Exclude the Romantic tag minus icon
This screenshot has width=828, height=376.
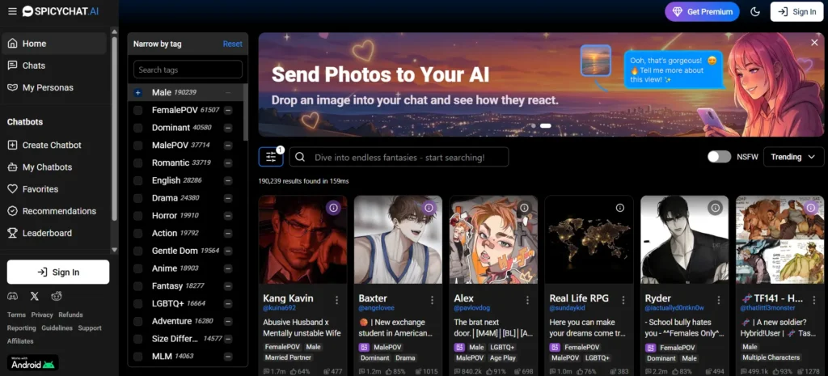(228, 163)
